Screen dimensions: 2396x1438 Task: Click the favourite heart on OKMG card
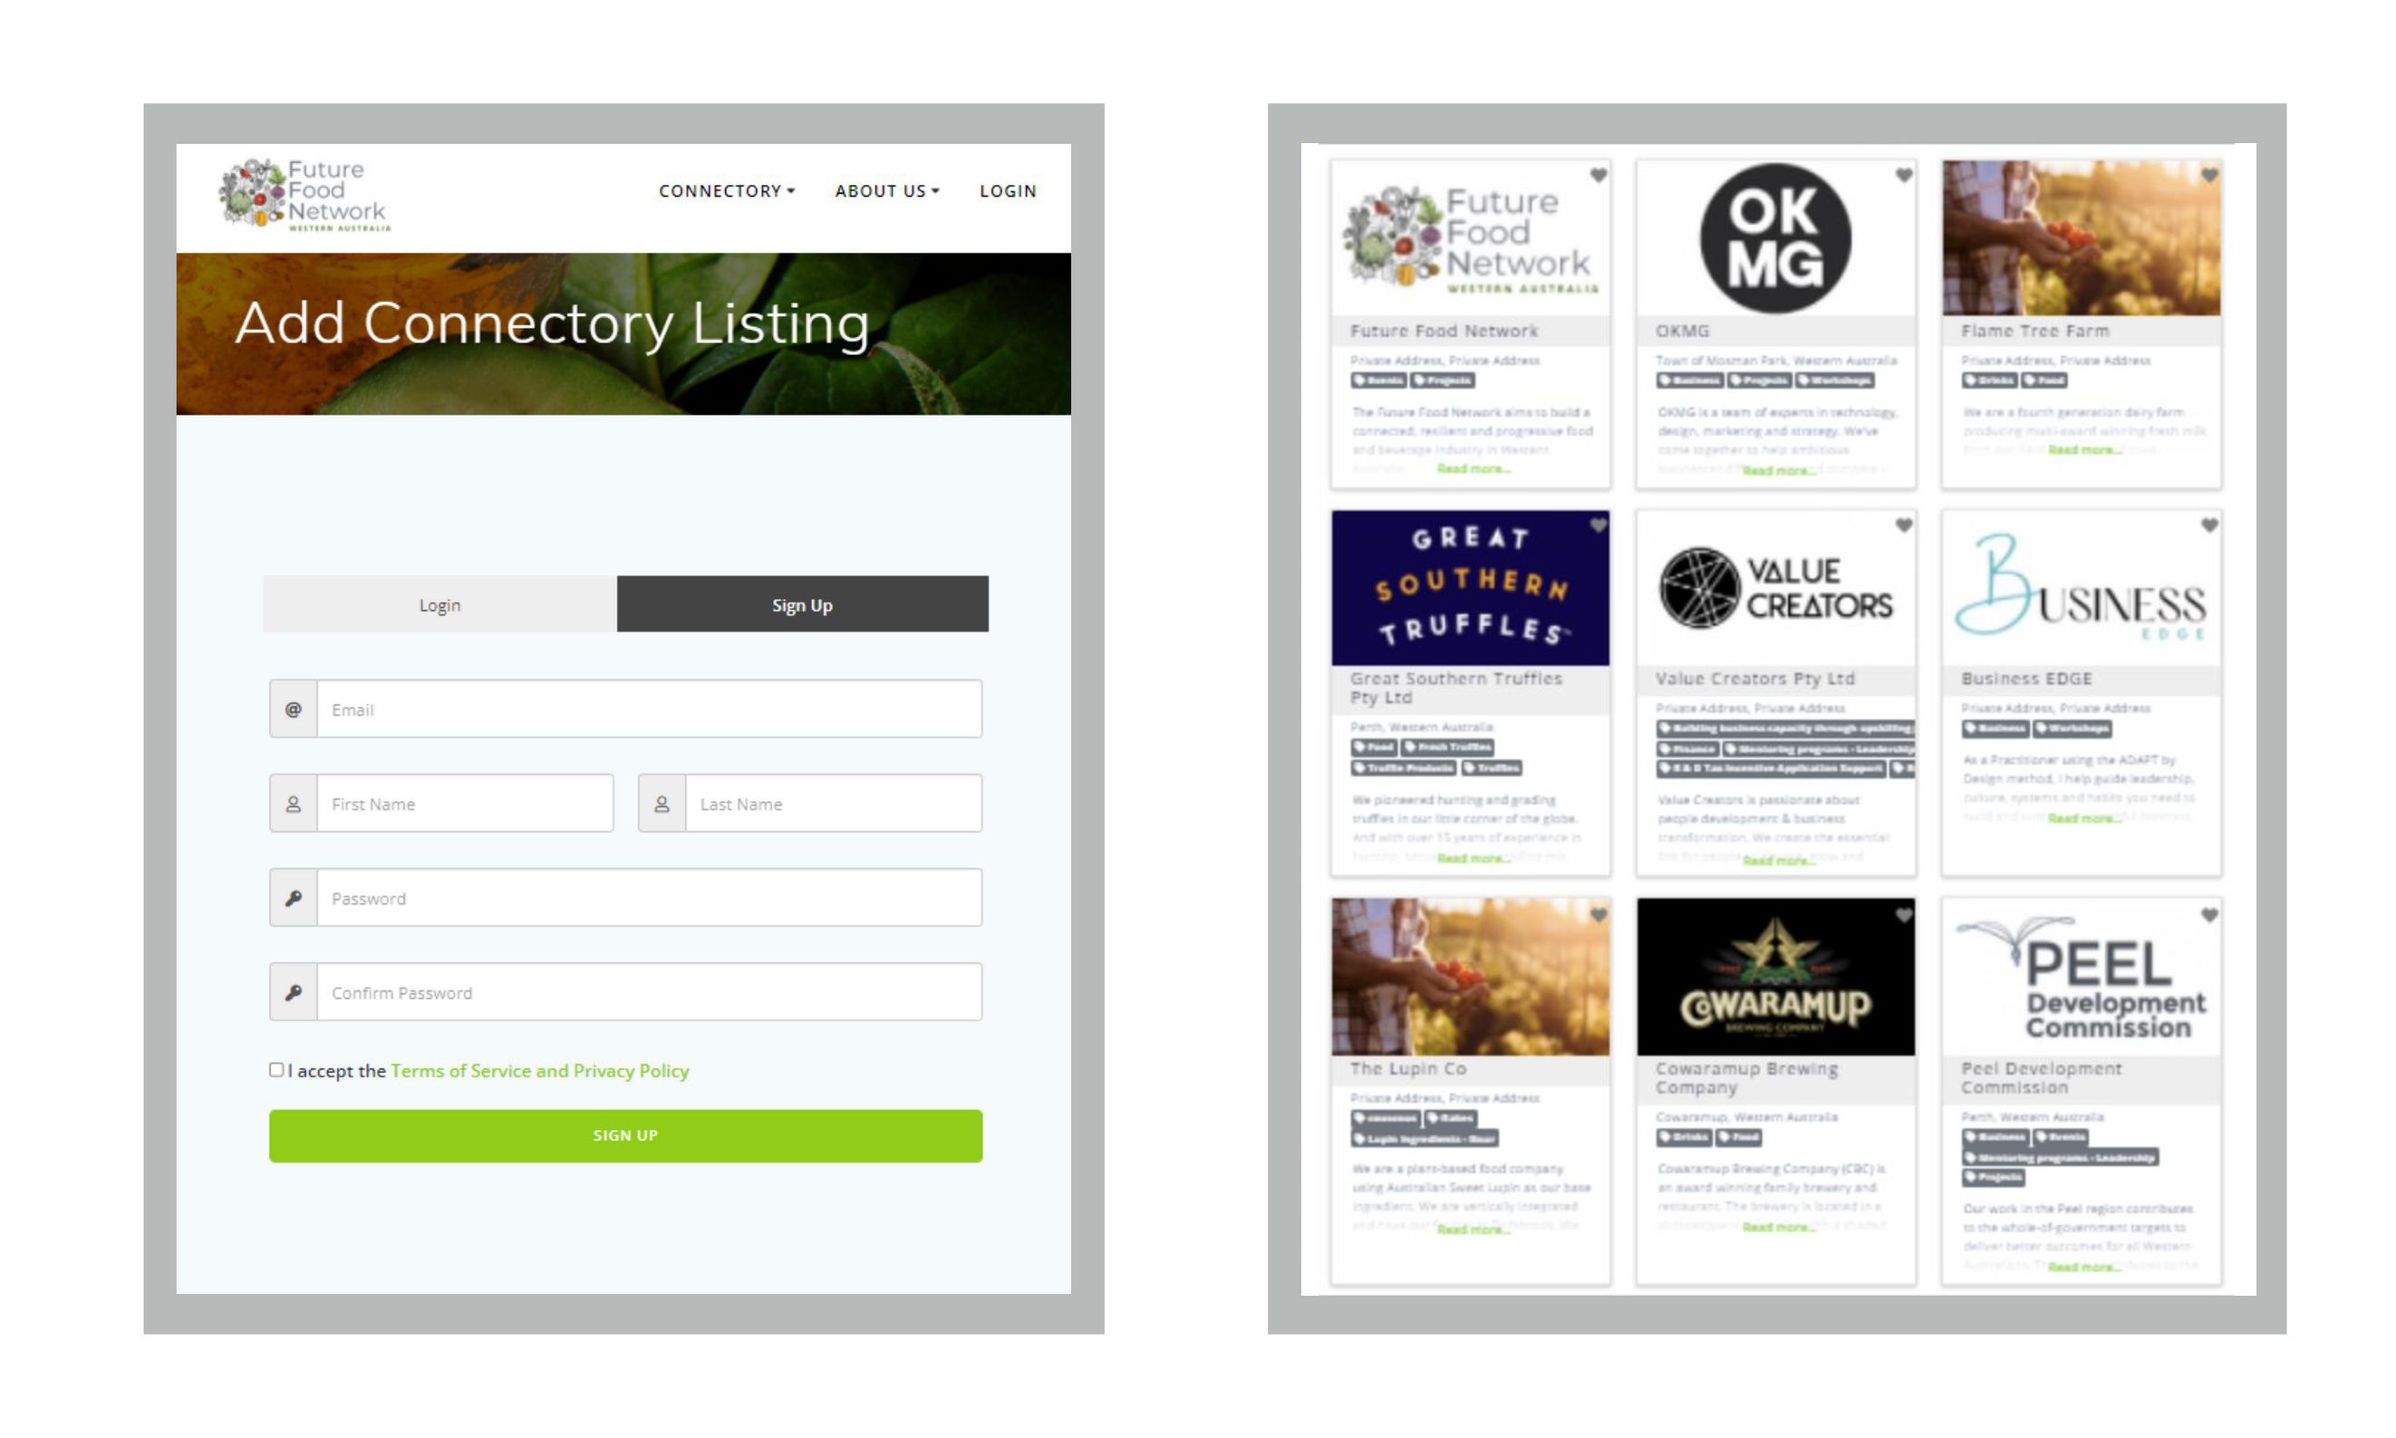[1905, 175]
